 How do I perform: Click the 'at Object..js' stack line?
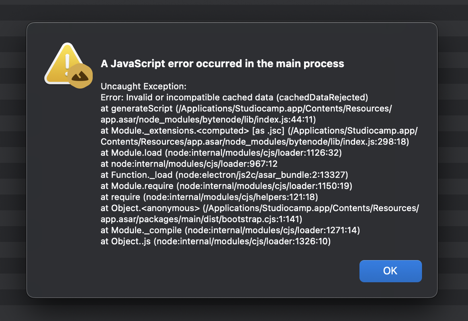[216, 242]
